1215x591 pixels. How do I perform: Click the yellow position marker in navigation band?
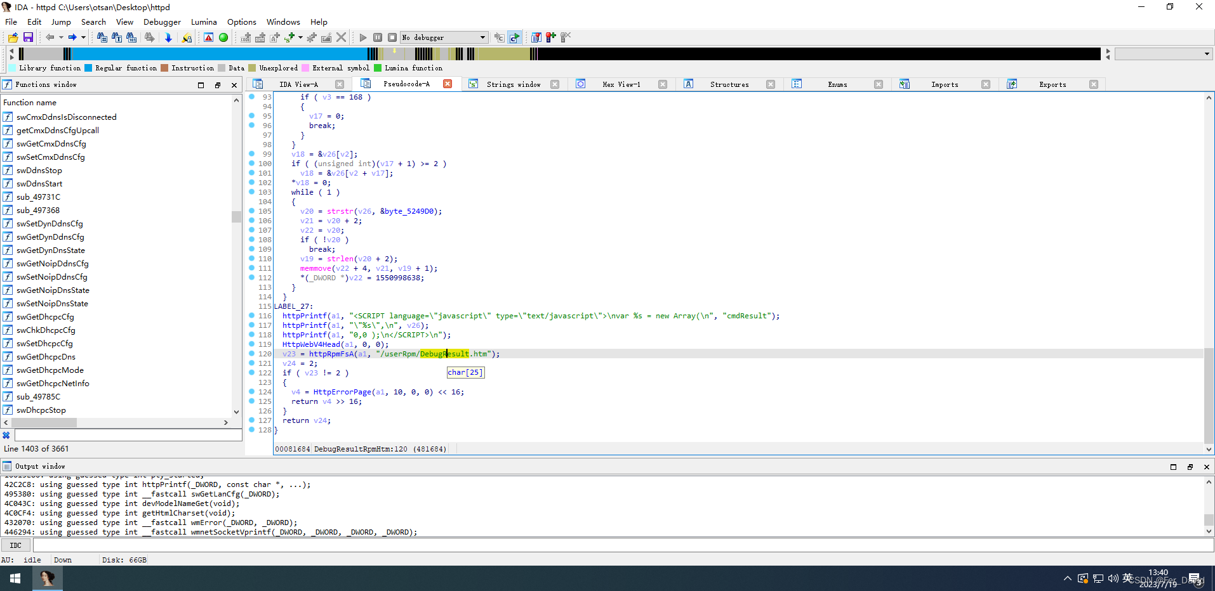coord(394,49)
